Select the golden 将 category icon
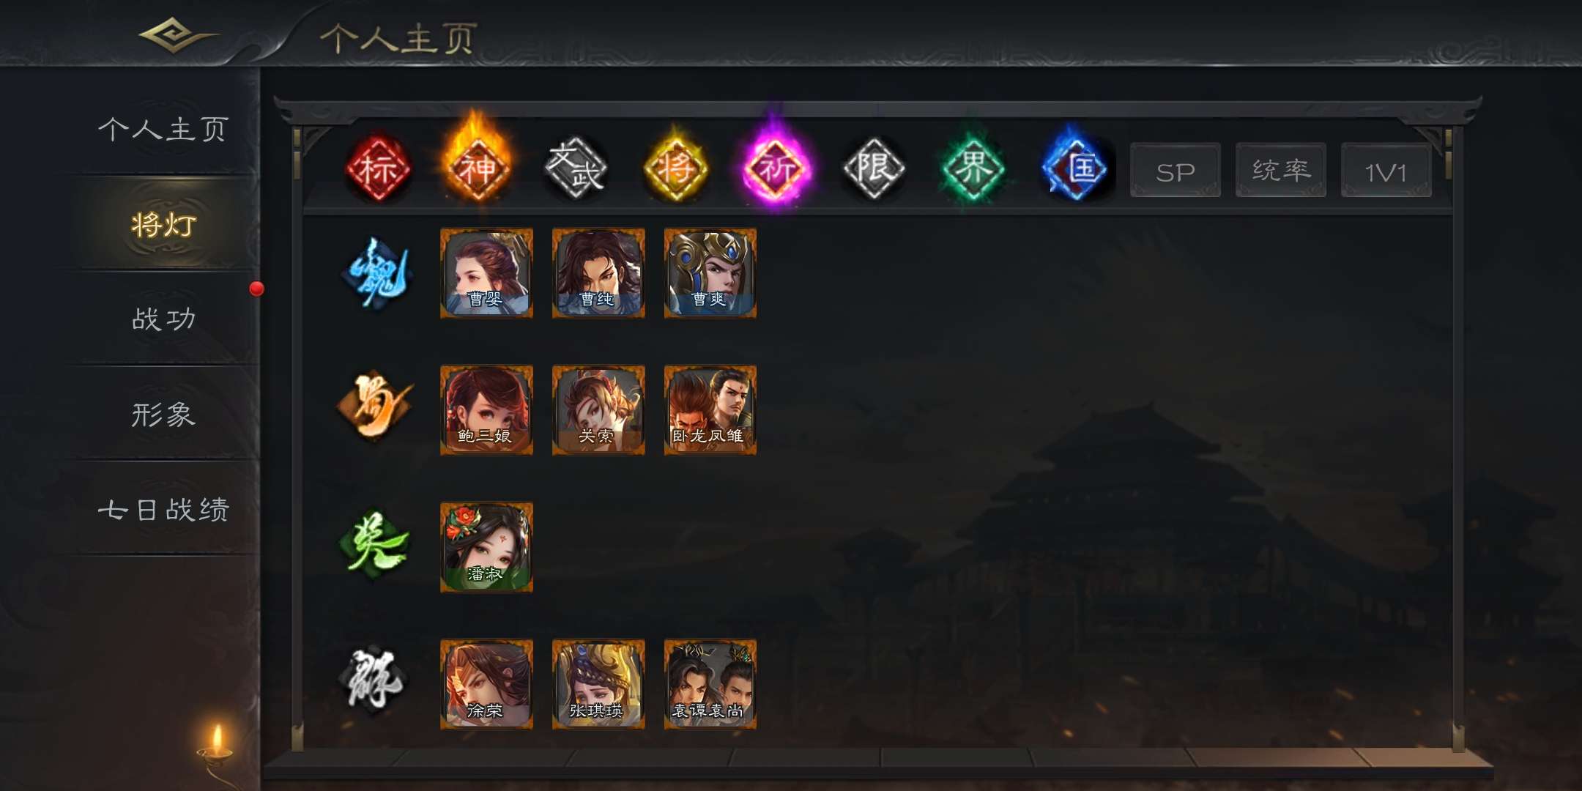The image size is (1582, 791). pos(675,167)
